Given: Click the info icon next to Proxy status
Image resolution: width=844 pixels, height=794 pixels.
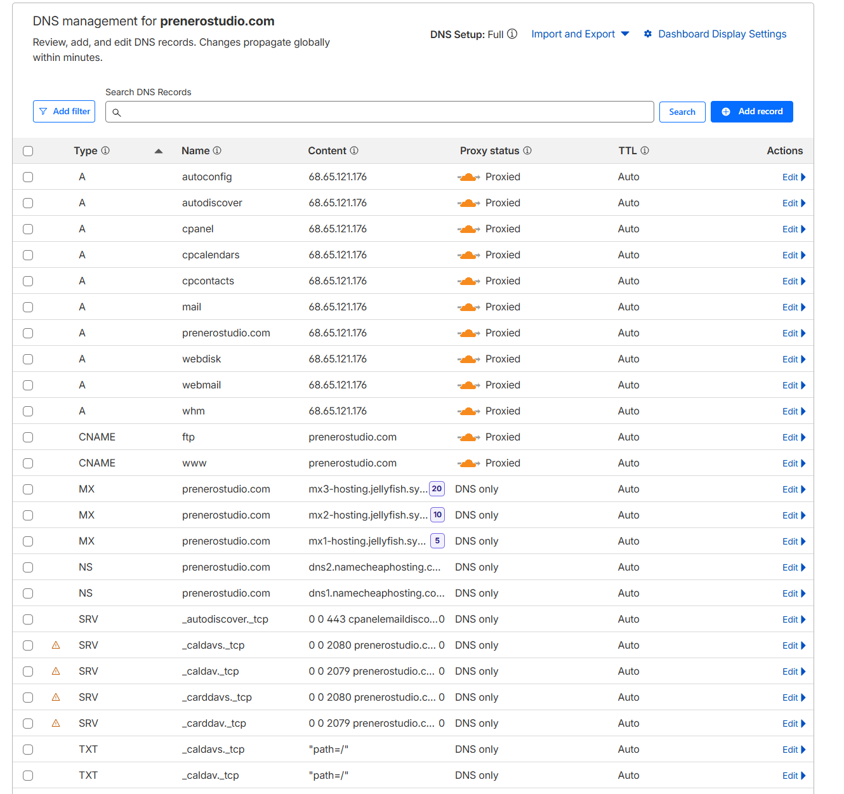Looking at the screenshot, I should pyautogui.click(x=527, y=151).
